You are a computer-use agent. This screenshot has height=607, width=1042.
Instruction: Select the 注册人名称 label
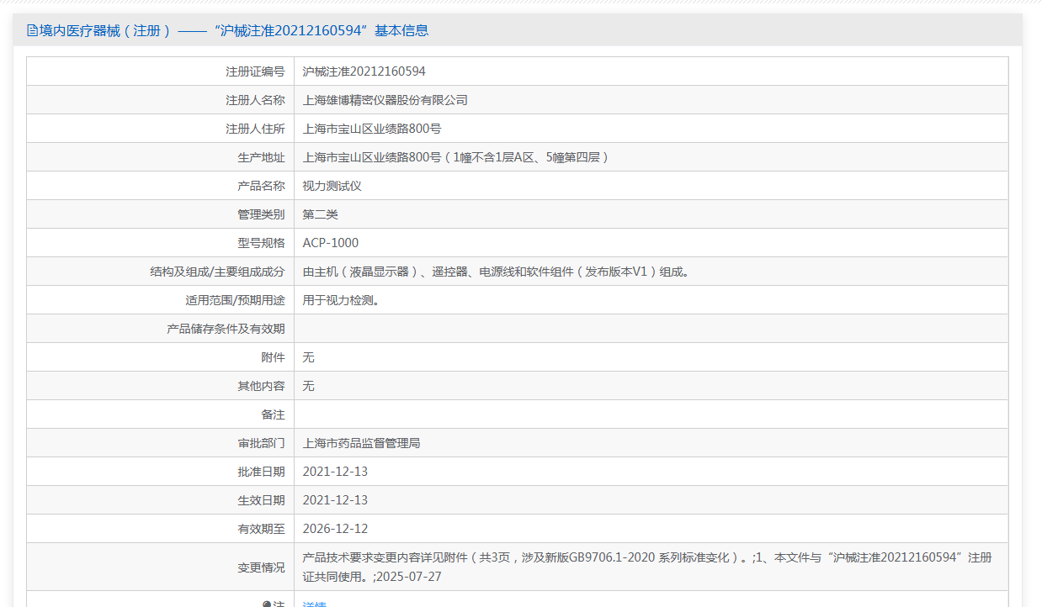click(x=255, y=100)
